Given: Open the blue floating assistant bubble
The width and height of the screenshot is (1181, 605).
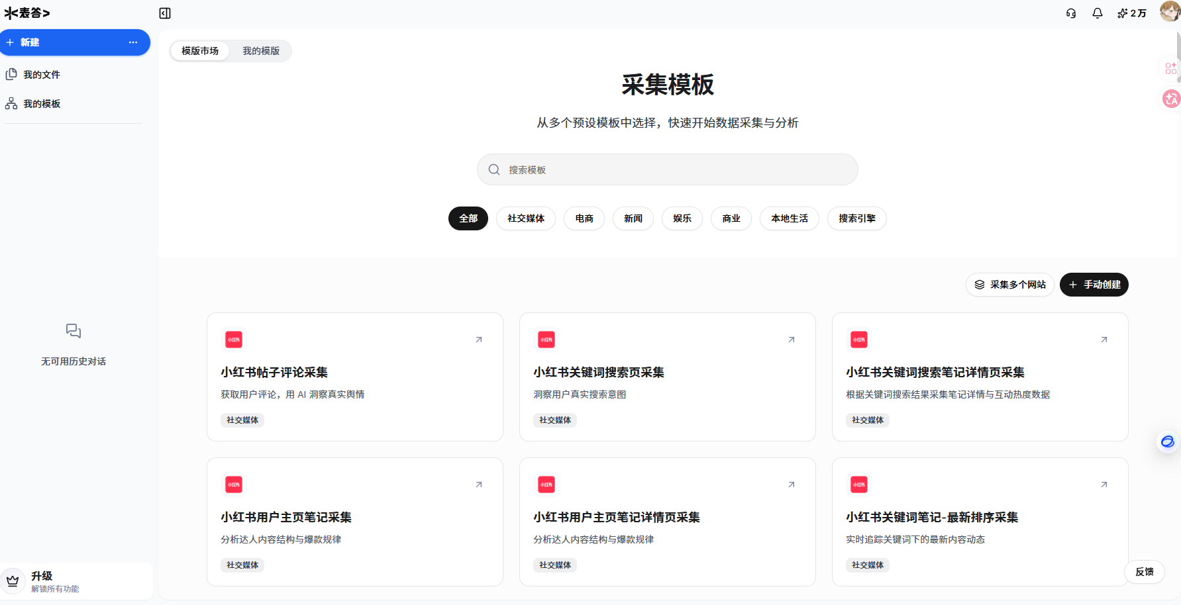Looking at the screenshot, I should pyautogui.click(x=1166, y=442).
